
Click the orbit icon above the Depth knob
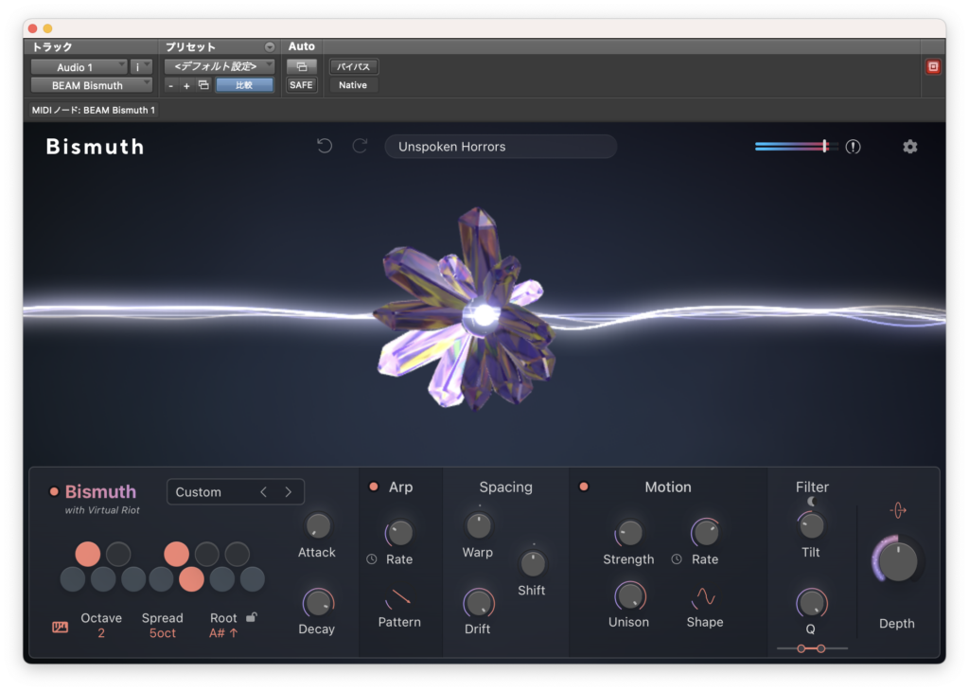[898, 510]
